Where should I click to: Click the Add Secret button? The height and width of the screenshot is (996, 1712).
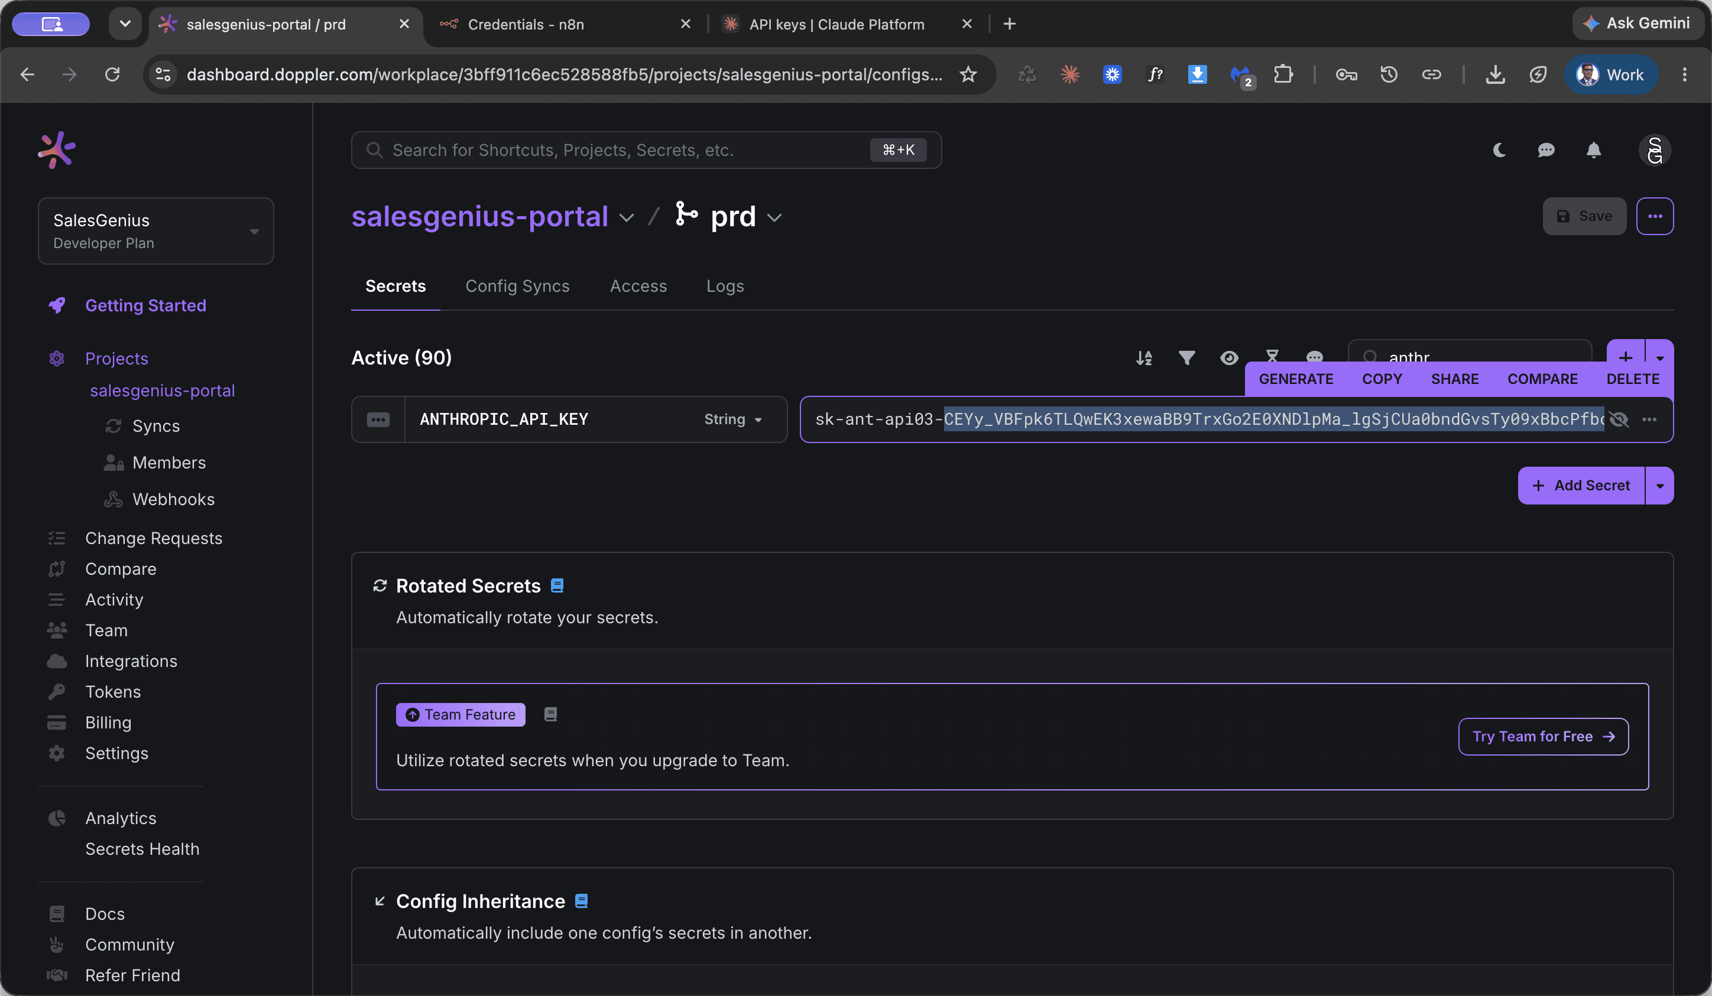[x=1581, y=486]
